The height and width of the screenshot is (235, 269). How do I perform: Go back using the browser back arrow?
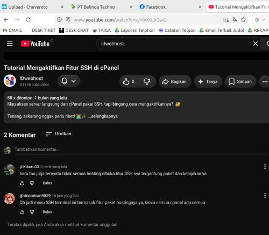click(6, 19)
